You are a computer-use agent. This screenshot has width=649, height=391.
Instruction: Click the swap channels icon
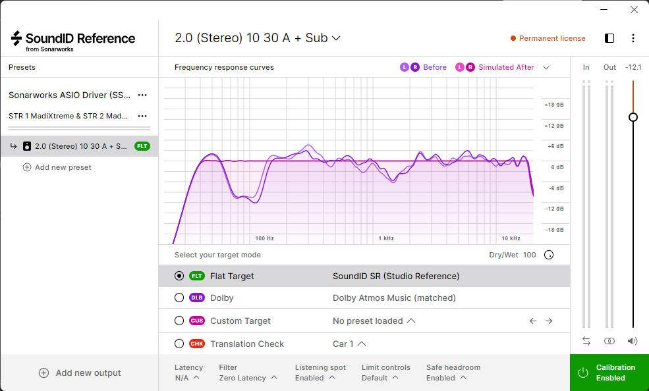pyautogui.click(x=586, y=341)
